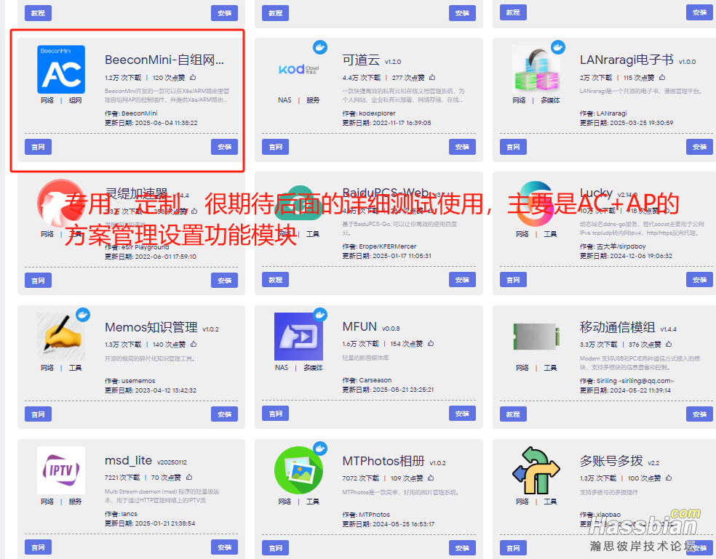716x559 pixels.
Task: Click the MTPhotos相册 green photo icon
Action: pyautogui.click(x=298, y=470)
